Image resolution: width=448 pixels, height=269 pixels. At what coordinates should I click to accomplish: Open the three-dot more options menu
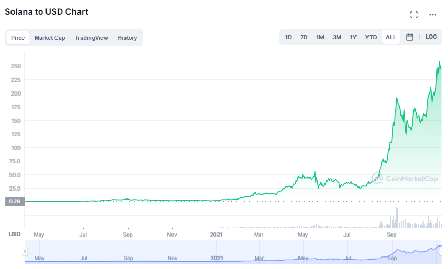point(432,15)
